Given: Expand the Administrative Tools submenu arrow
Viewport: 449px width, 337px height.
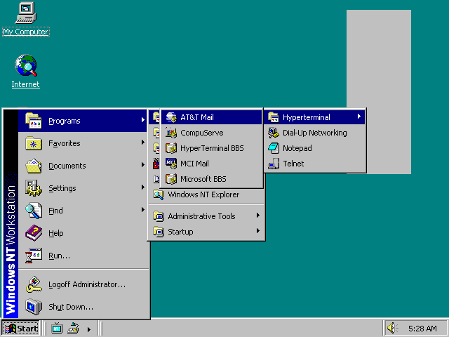Looking at the screenshot, I should (258, 216).
